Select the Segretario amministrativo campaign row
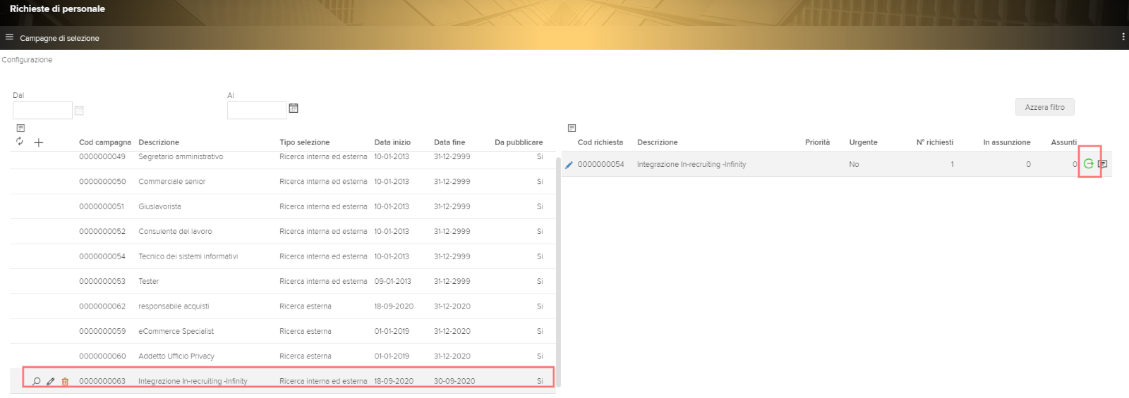This screenshot has height=398, width=1129. click(283, 157)
